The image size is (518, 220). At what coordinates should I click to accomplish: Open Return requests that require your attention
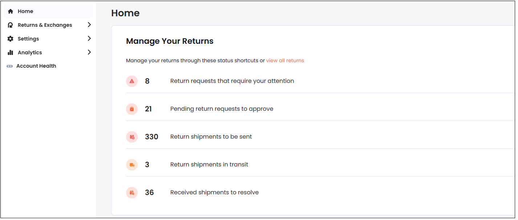(232, 81)
